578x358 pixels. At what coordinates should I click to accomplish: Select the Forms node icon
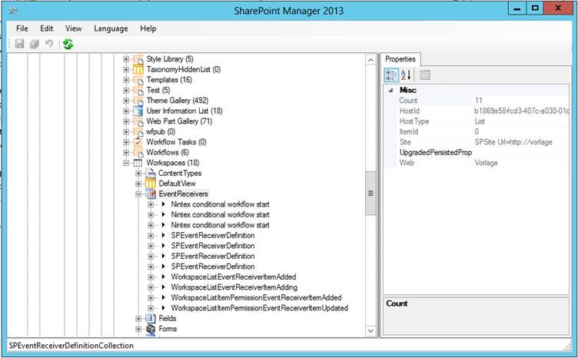click(x=151, y=329)
